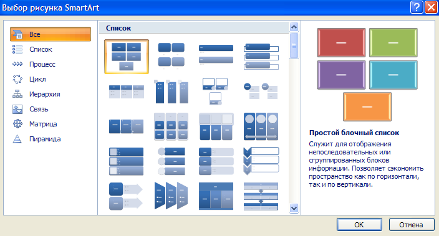This screenshot has width=439, height=236.
Task: Select the blue label with grey bars layout
Action: 216,161
